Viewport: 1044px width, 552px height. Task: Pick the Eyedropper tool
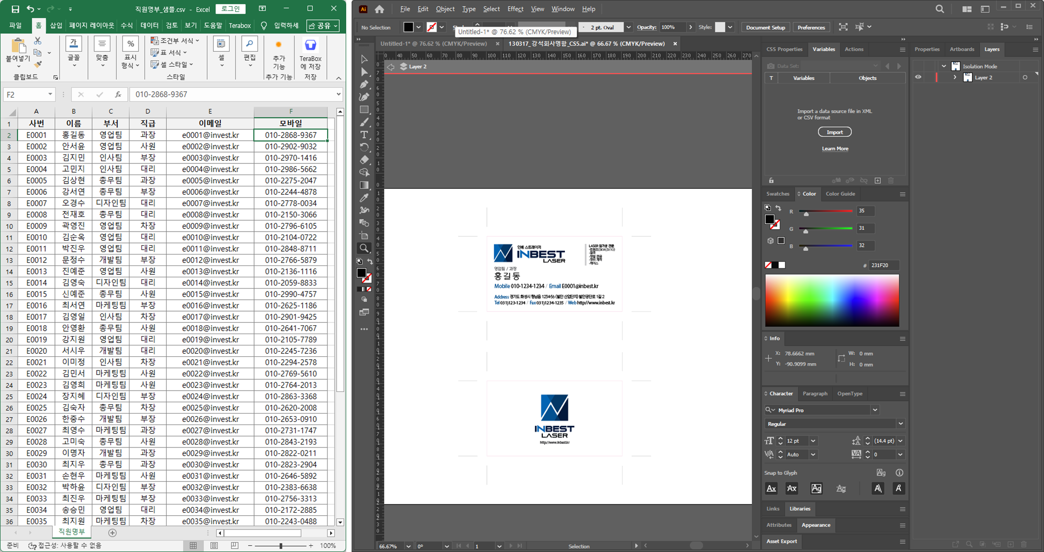(x=364, y=198)
